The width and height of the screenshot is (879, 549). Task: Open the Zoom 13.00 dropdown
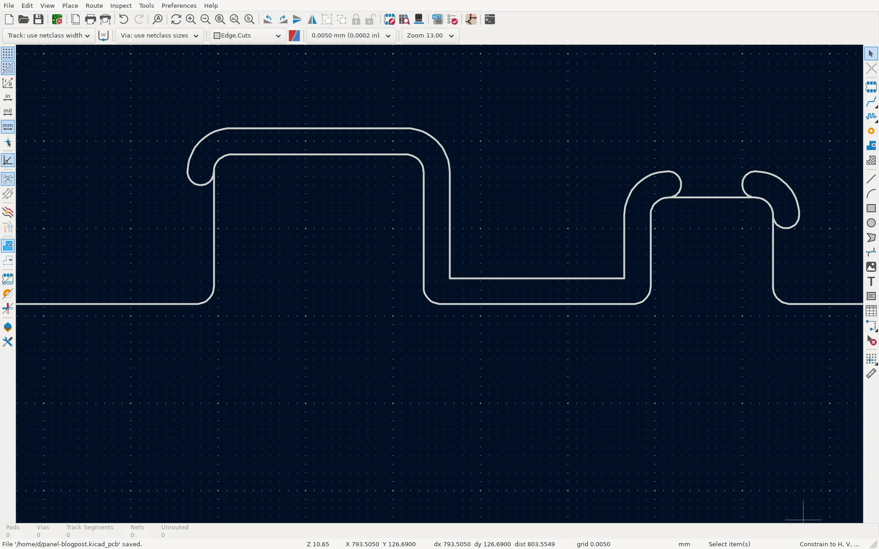point(430,36)
